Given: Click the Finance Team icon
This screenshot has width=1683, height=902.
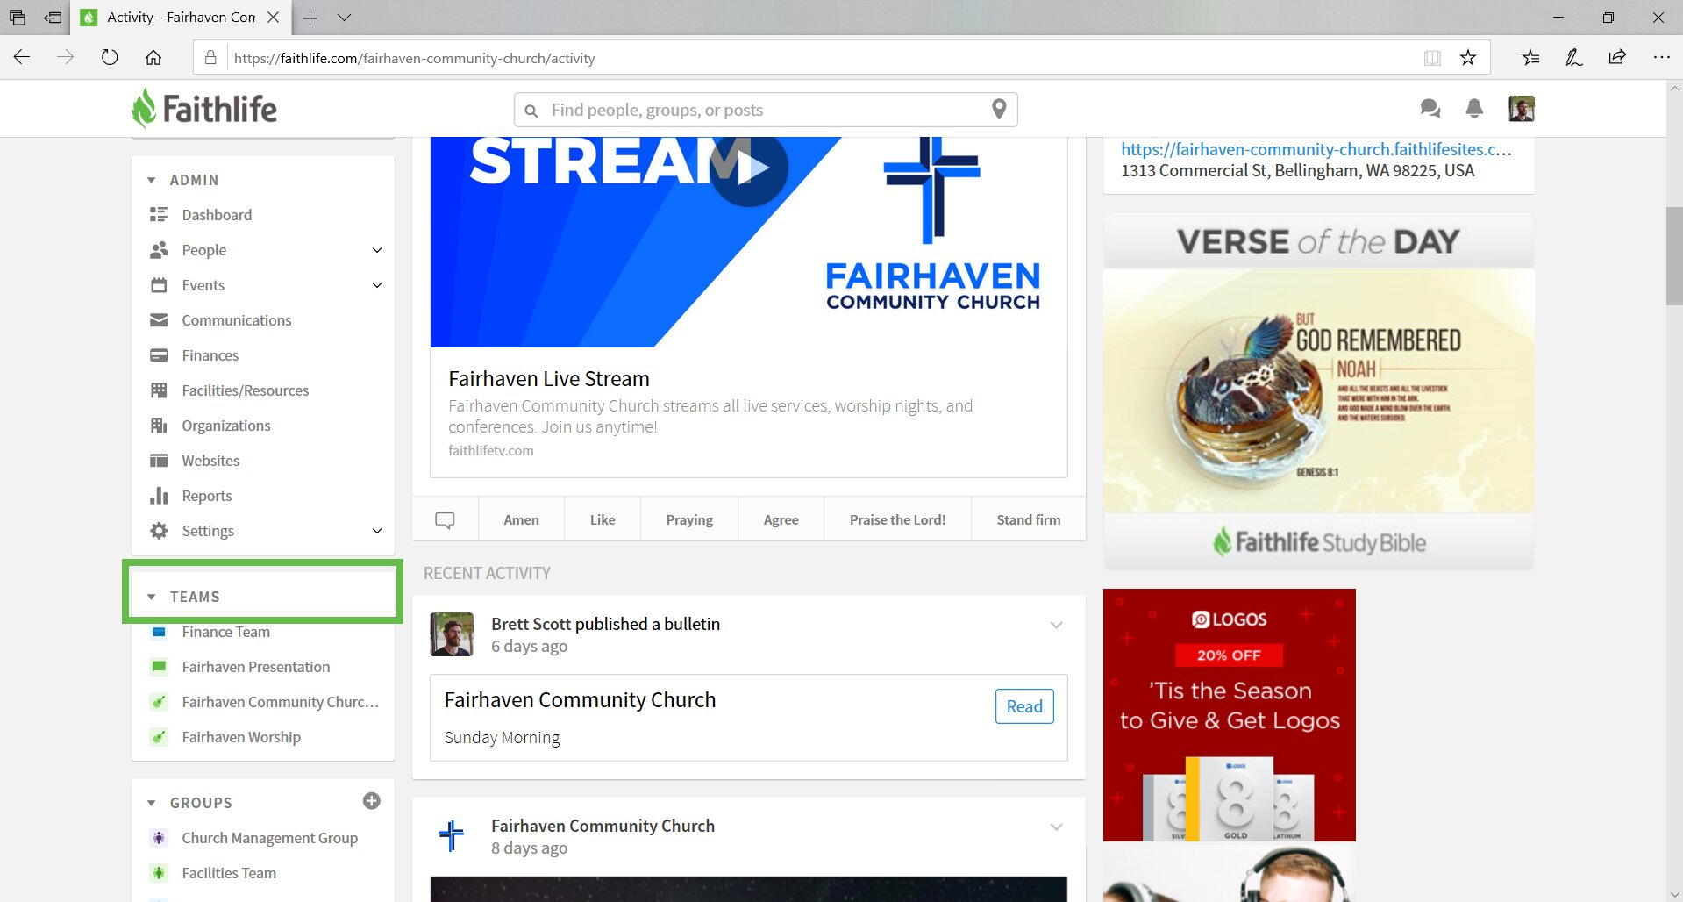Looking at the screenshot, I should 159,632.
